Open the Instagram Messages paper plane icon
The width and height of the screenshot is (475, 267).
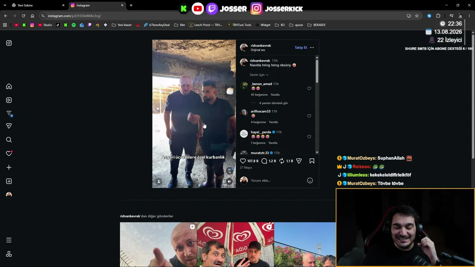click(9, 126)
